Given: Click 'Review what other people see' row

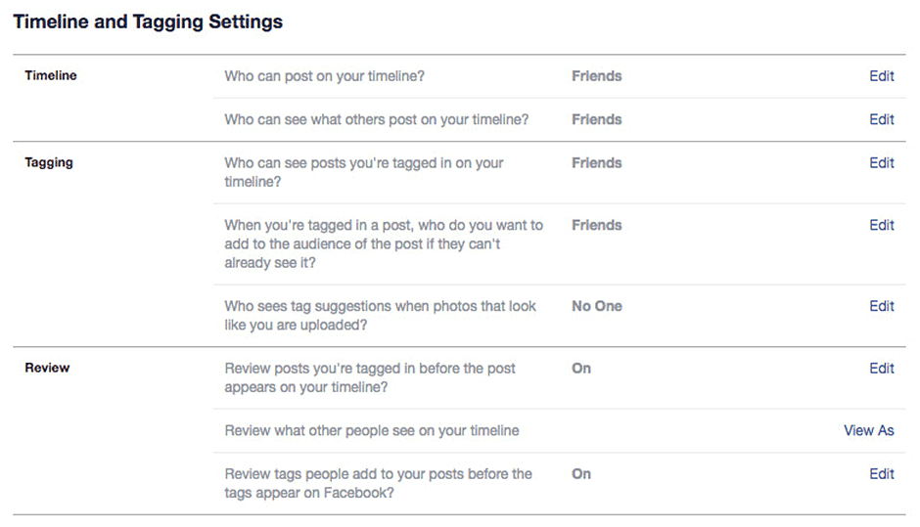Looking at the screenshot, I should (x=372, y=430).
